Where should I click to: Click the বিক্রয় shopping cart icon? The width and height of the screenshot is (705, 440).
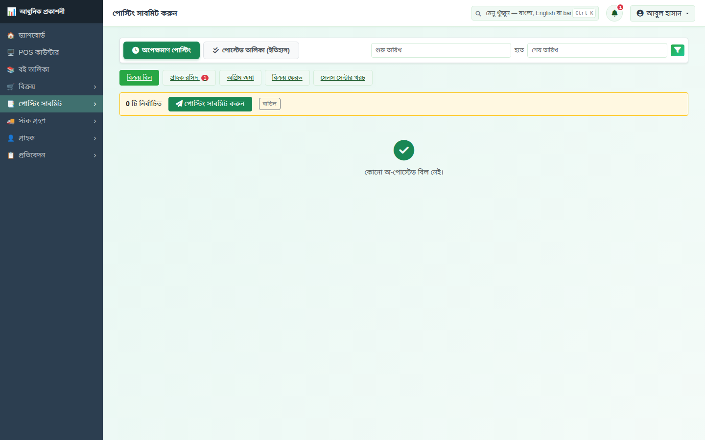[x=11, y=87]
